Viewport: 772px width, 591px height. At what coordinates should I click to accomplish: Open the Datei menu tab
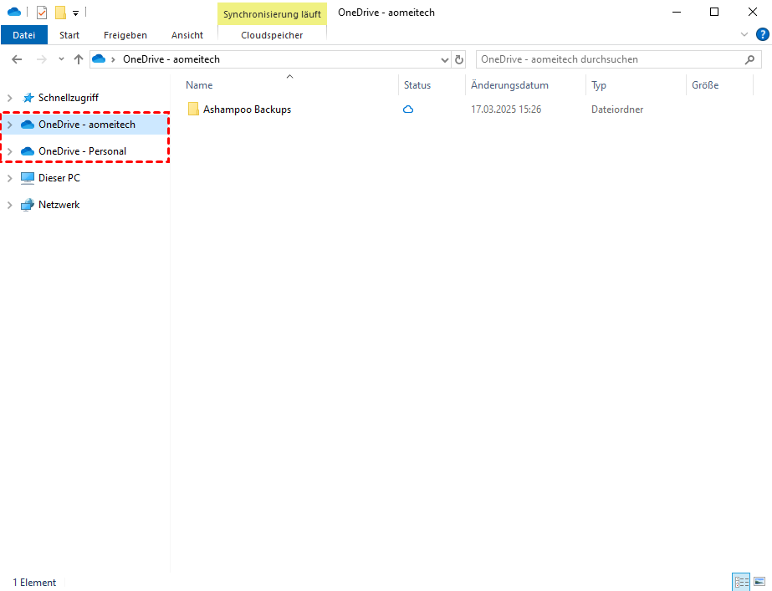click(x=24, y=35)
